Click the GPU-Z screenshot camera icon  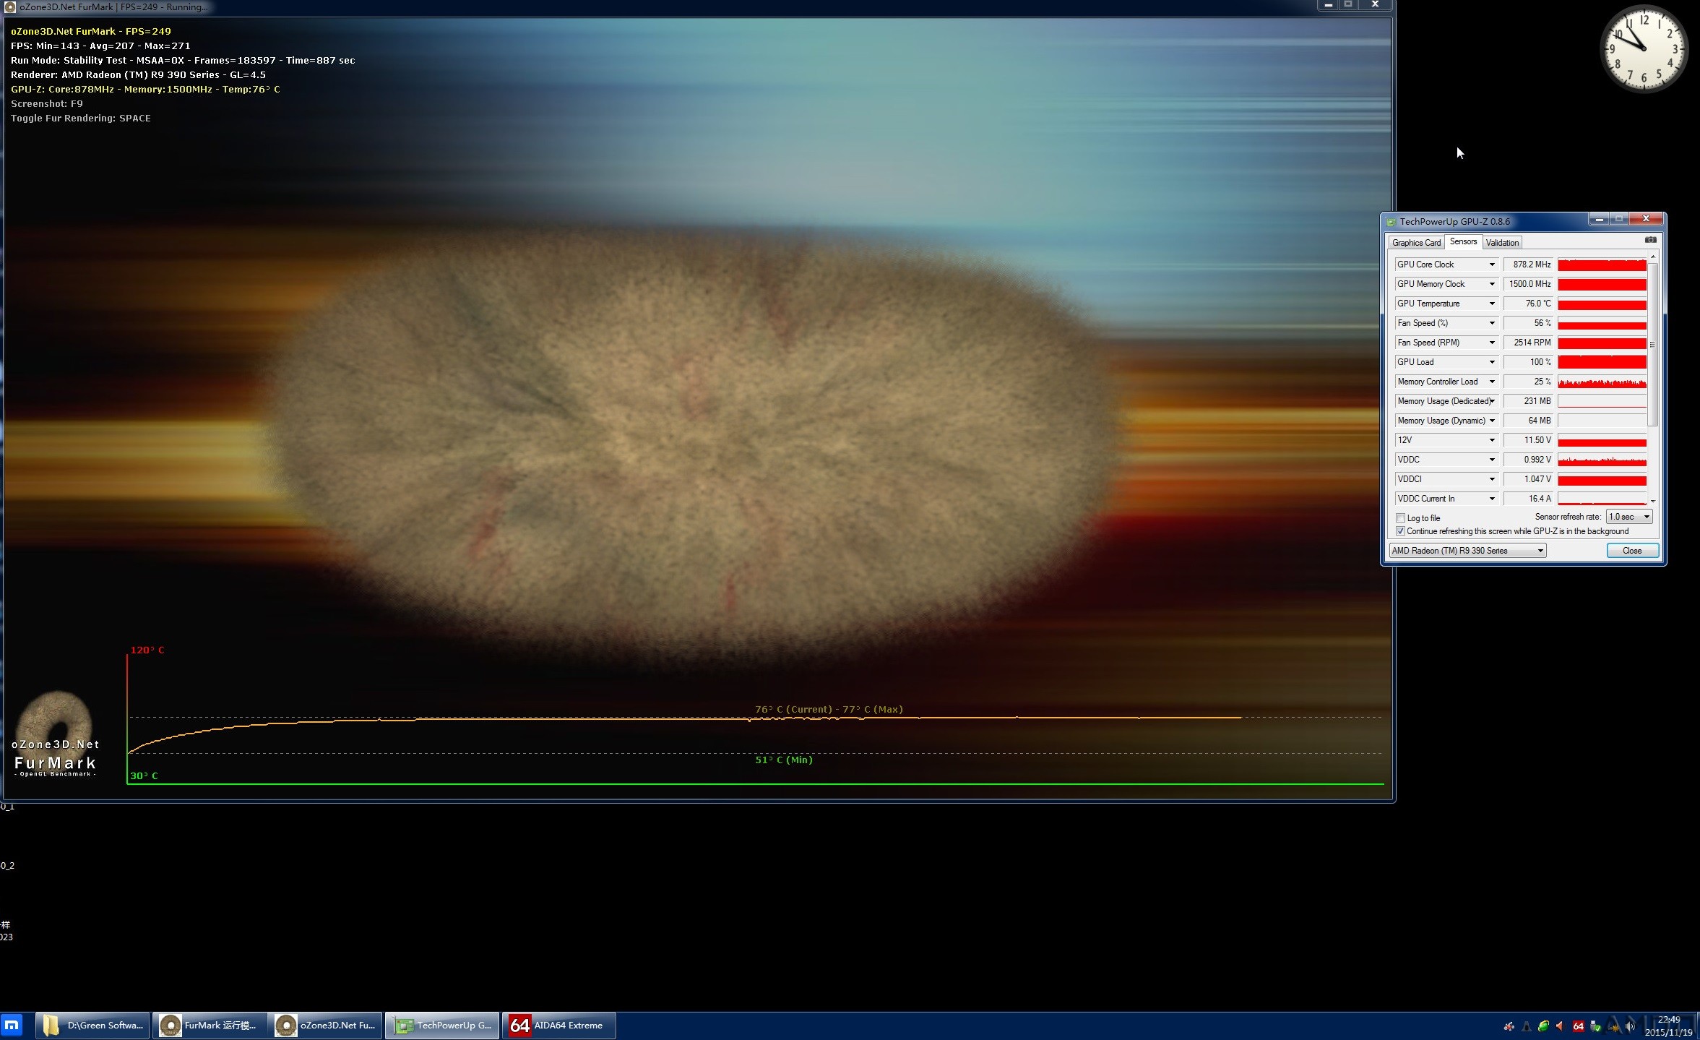pyautogui.click(x=1650, y=240)
